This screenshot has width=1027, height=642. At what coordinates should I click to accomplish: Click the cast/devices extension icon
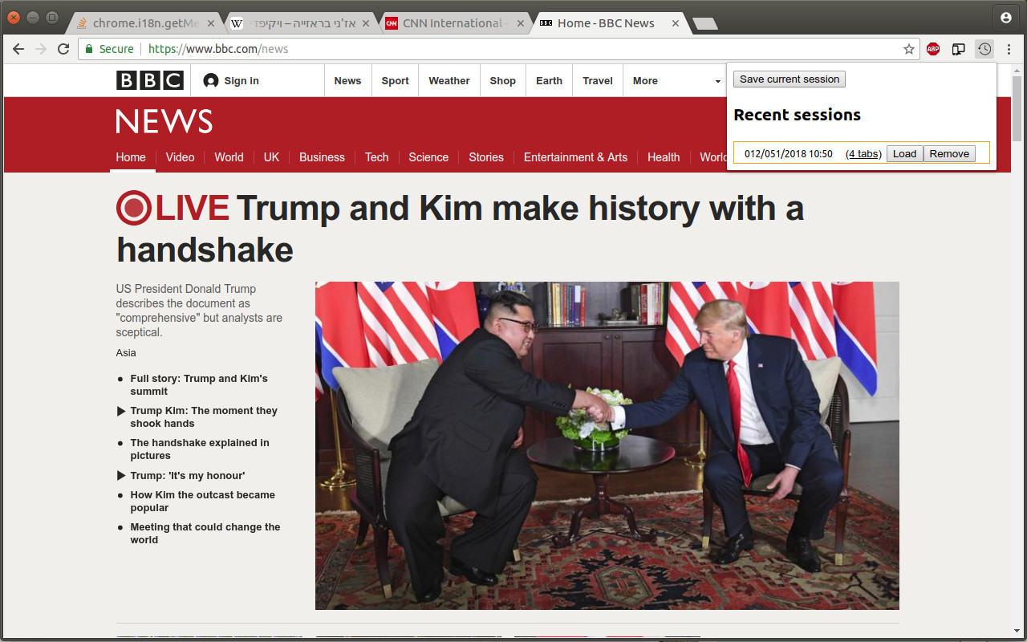pos(959,49)
